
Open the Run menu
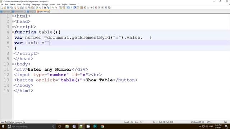pyautogui.click(x=58, y=4)
